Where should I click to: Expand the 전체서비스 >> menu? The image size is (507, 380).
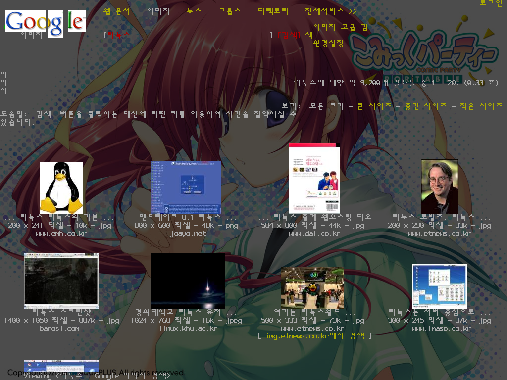330,11
